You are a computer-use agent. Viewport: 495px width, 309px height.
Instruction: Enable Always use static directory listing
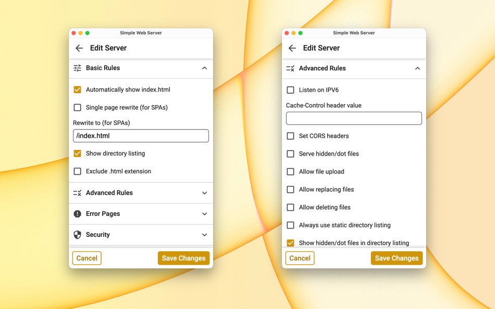[x=290, y=225]
